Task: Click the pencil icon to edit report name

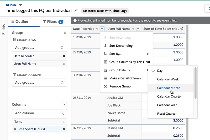Action: click(76, 10)
